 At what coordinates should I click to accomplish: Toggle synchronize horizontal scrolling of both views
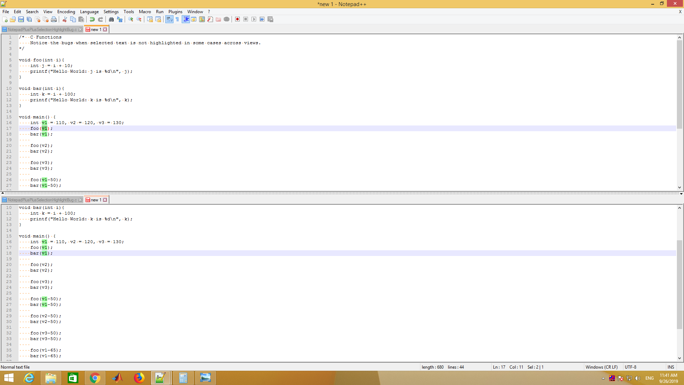(x=158, y=19)
